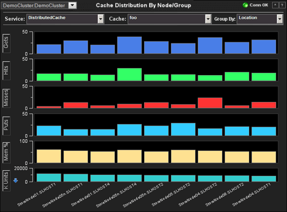
Task: Click the K Units chart label button
Action: pos(6,180)
